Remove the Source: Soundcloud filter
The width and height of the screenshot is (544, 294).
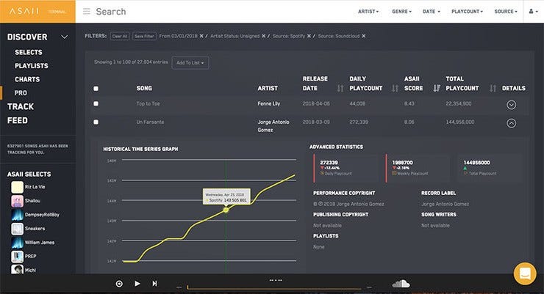pos(364,36)
